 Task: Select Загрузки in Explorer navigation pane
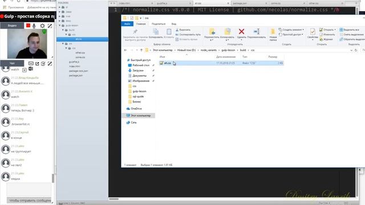pos(138,71)
